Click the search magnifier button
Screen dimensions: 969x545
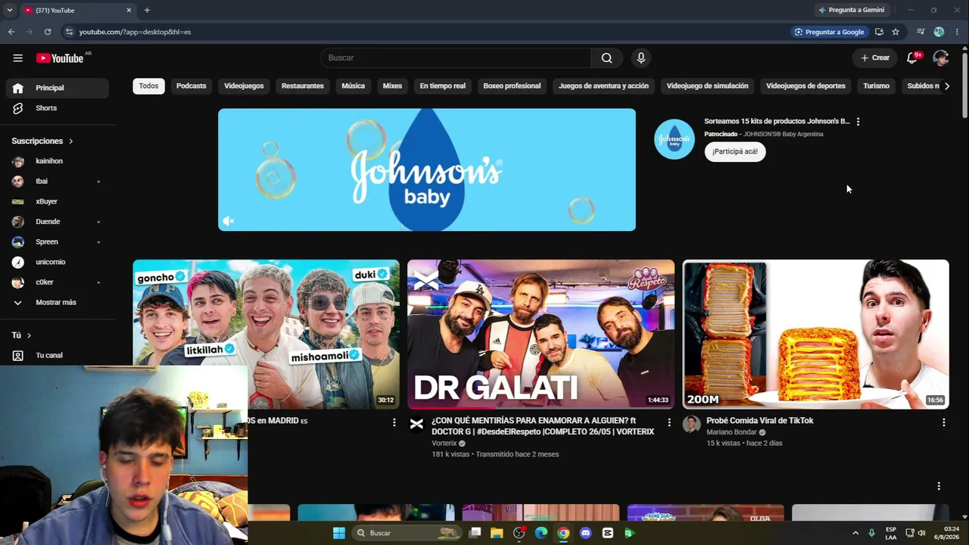point(606,58)
